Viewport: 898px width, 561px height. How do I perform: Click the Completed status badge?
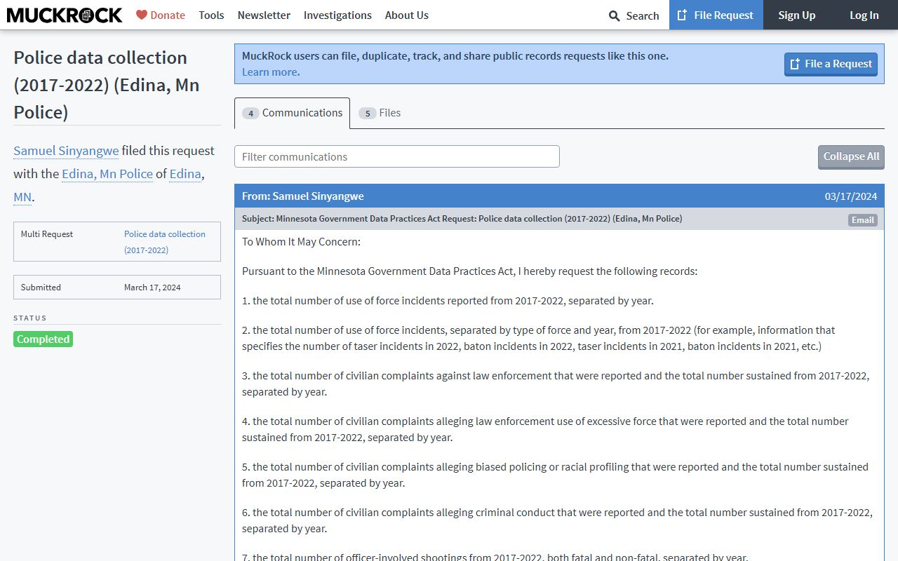coord(43,339)
